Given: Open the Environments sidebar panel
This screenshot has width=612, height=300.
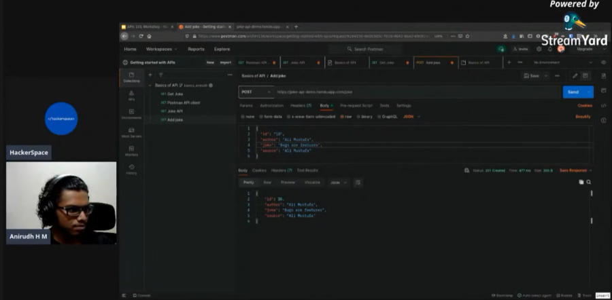Looking at the screenshot, I should tap(131, 113).
